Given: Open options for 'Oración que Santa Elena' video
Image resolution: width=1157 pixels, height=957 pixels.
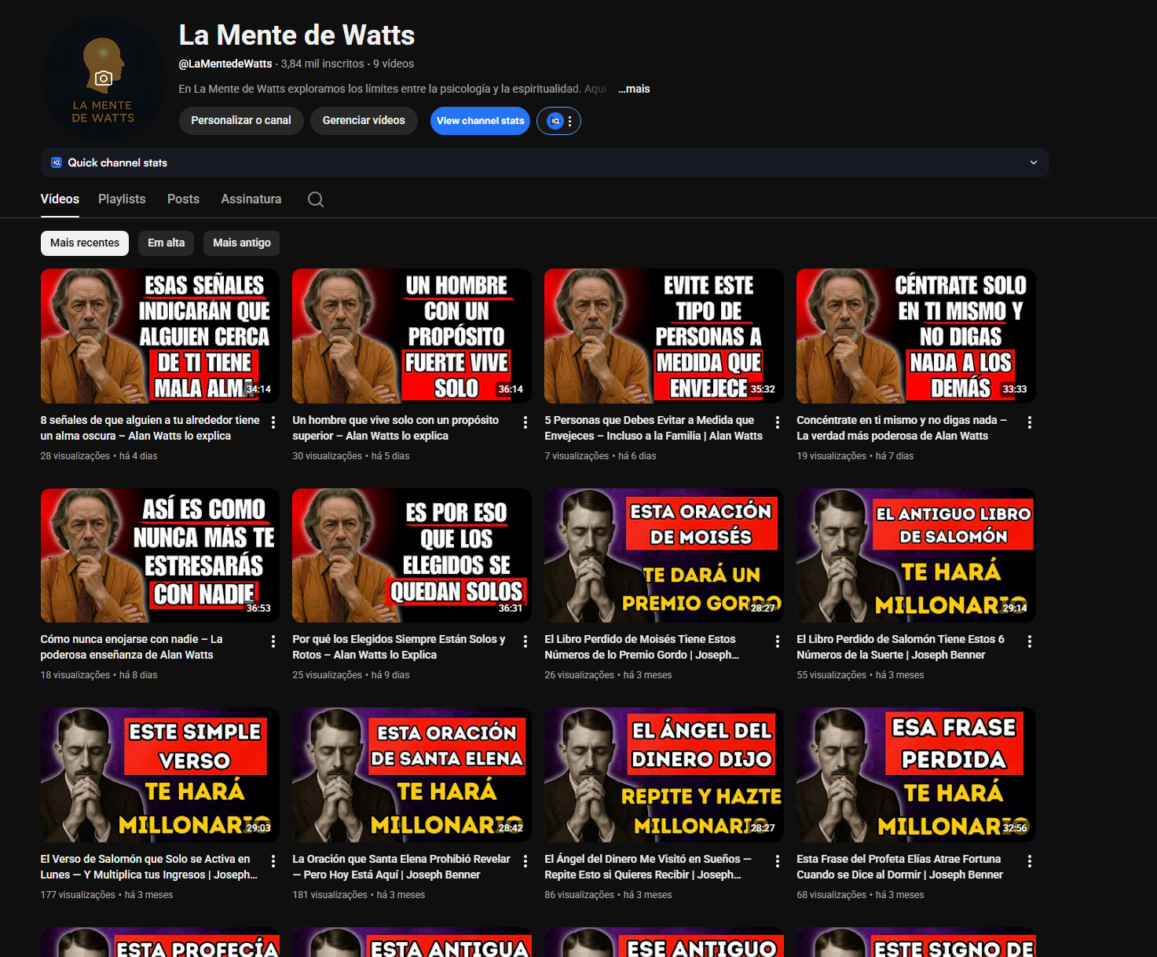Looking at the screenshot, I should click(x=525, y=861).
